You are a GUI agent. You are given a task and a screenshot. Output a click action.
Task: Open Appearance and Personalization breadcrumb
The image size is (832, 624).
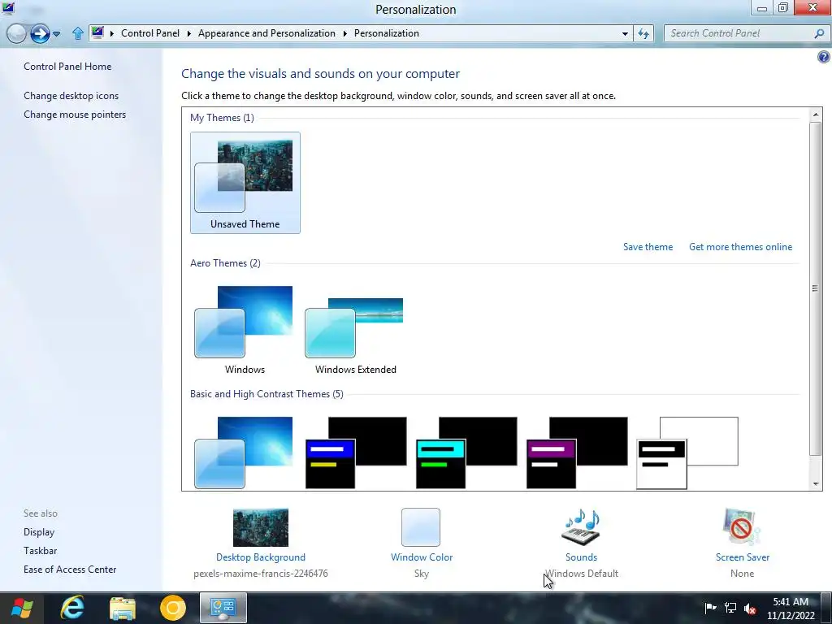point(266,32)
